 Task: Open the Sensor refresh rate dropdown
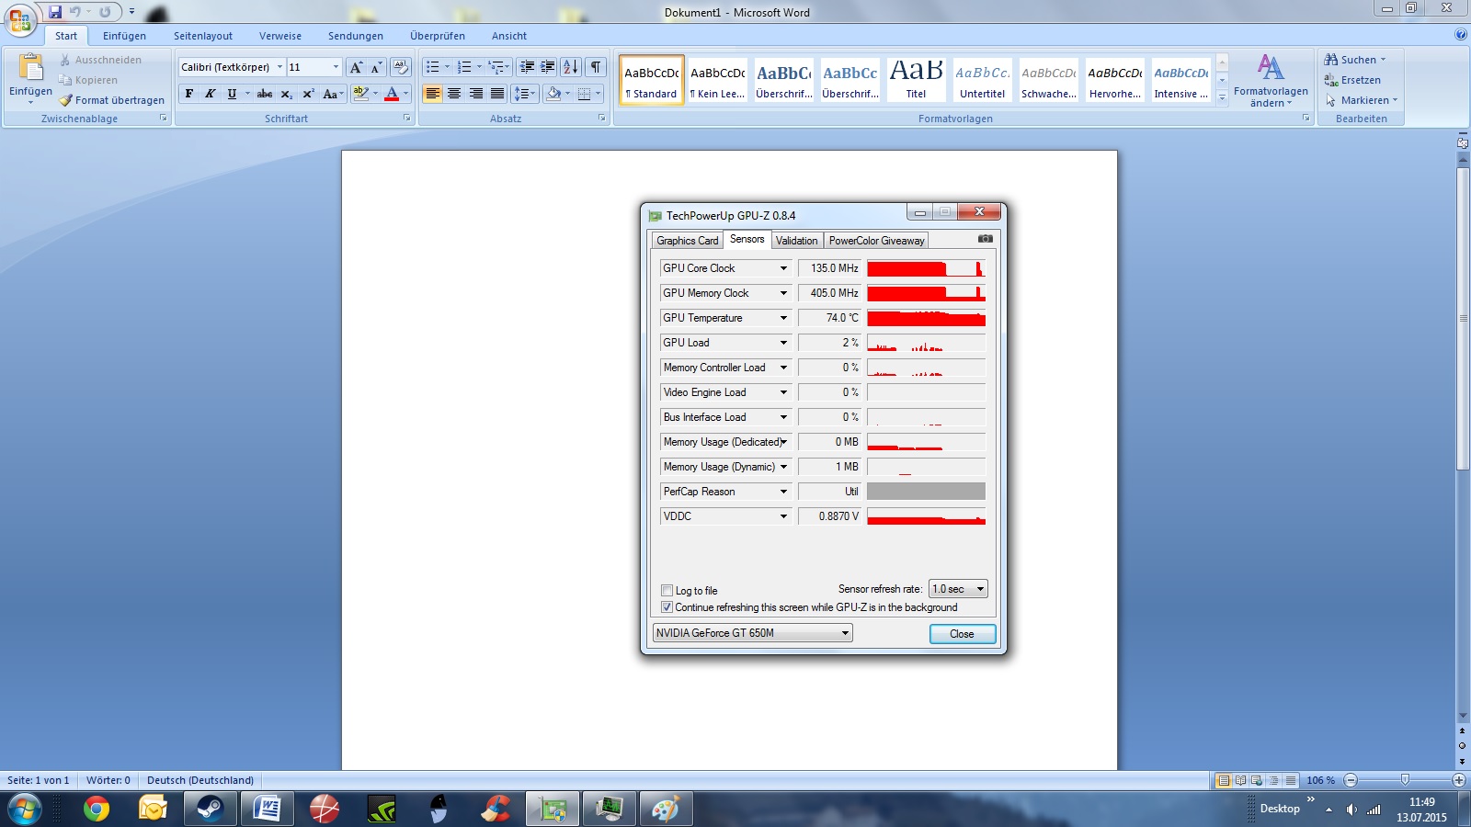click(x=958, y=589)
